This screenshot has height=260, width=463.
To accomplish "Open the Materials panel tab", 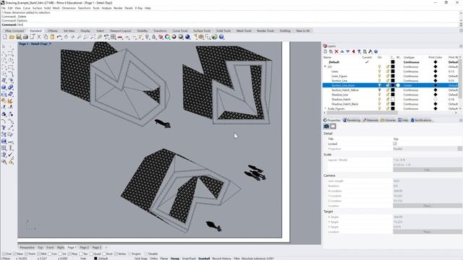I will click(x=370, y=120).
